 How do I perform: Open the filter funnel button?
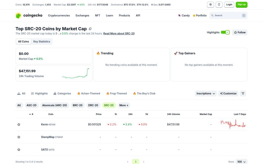[243, 93]
